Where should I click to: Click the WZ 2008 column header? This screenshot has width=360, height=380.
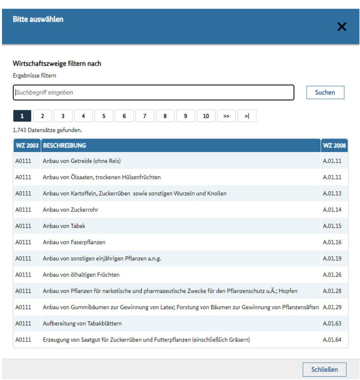334,146
